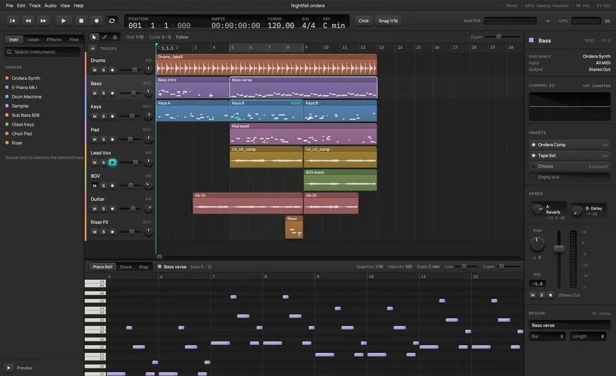Change the Velocity 100 value
616x376 pixels.
pos(400,266)
